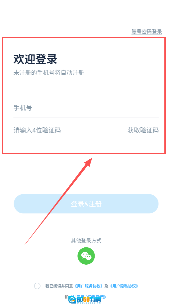Viewport: 172px width, 307px height.
Task: Click the red highlighted box border
Action: click(84, 37)
